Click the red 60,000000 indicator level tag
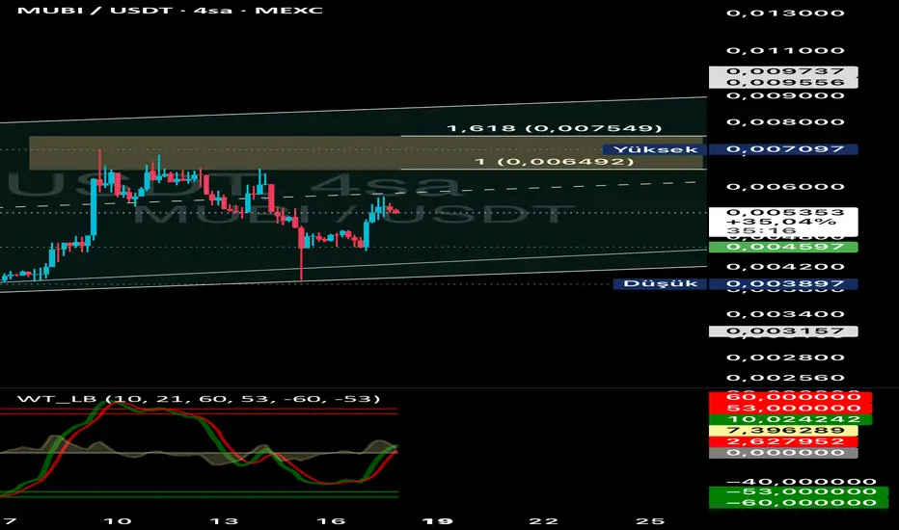The width and height of the screenshot is (899, 530). click(x=790, y=397)
